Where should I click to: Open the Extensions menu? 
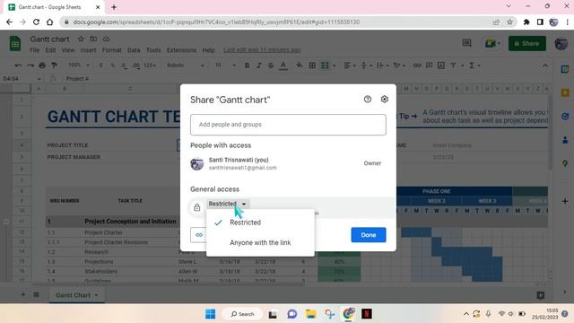tap(181, 50)
